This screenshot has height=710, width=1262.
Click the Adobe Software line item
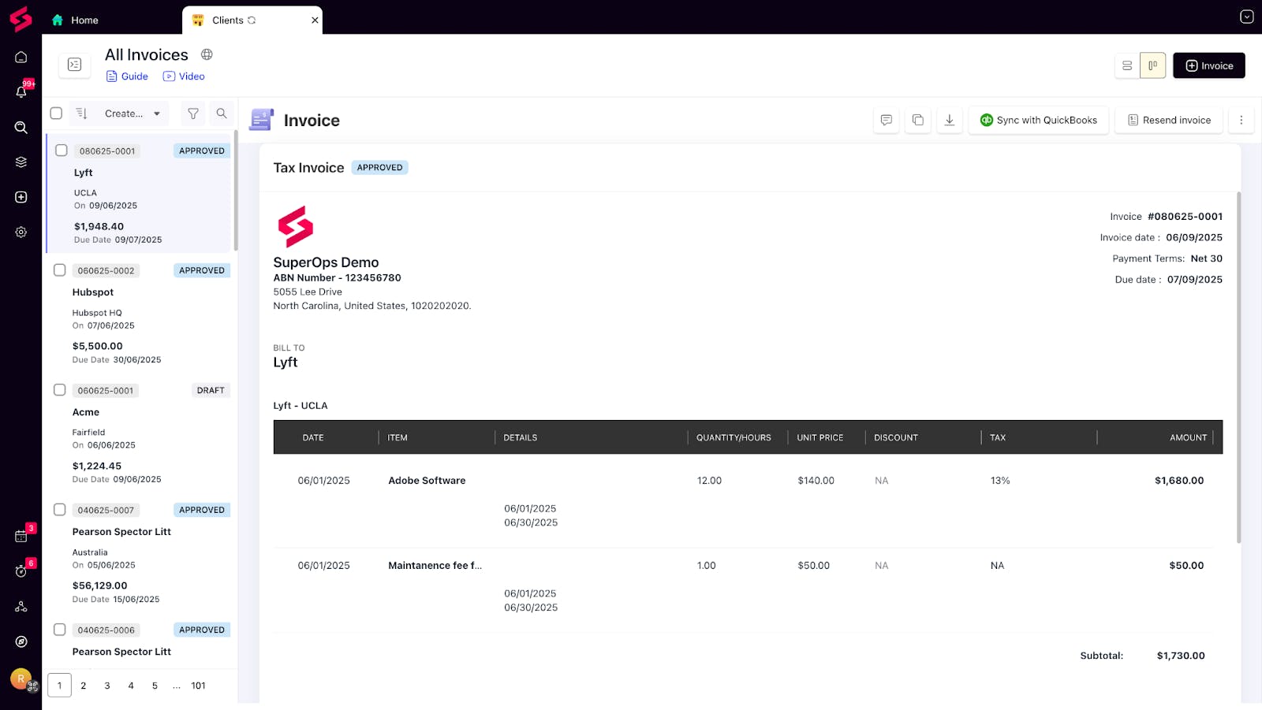tap(427, 481)
